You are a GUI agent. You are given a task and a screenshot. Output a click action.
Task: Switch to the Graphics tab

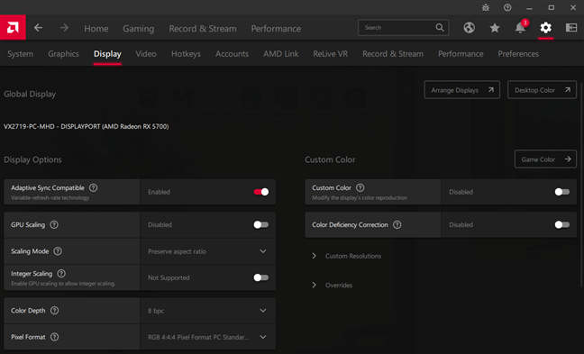[x=63, y=54]
